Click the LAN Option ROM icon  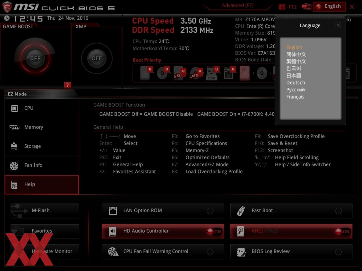113,211
